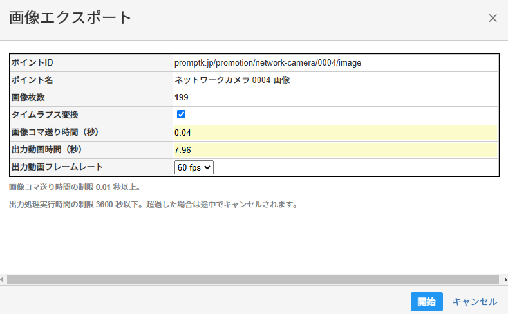The width and height of the screenshot is (508, 314).
Task: Click the note about 0.01 秒以上 limit
Action: (x=75, y=187)
